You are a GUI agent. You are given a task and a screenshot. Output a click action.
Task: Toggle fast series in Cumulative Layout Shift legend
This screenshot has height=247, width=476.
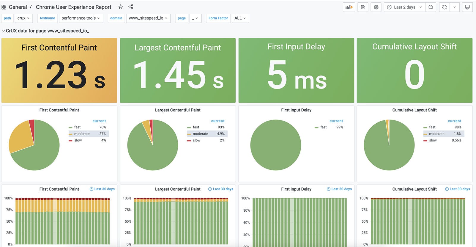432,127
